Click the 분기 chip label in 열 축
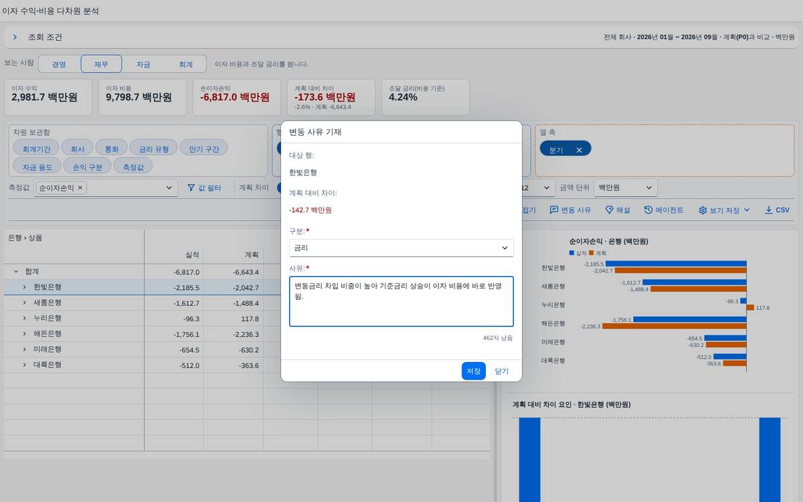Screen dimensions: 803x502 coord(556,150)
